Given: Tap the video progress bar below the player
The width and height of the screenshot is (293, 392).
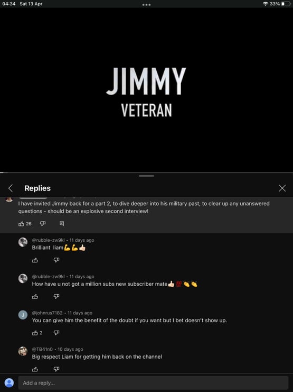Looking at the screenshot, I should click(x=147, y=172).
